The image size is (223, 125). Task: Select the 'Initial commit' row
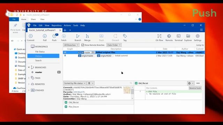134,56
